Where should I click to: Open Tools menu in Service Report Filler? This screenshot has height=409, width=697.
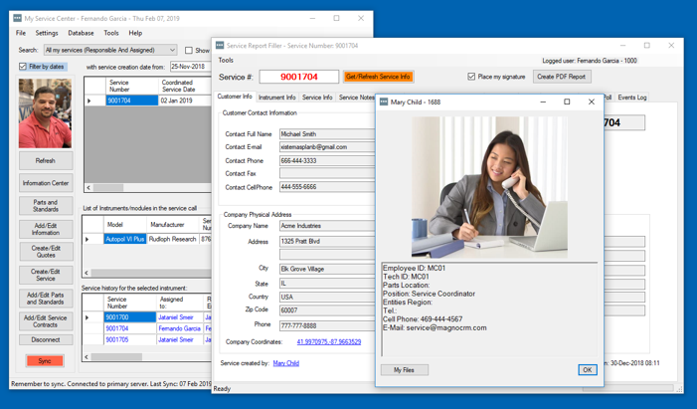click(226, 60)
